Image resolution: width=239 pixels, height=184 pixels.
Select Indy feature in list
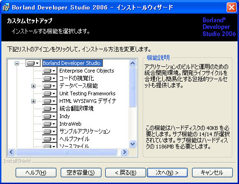click(64, 116)
